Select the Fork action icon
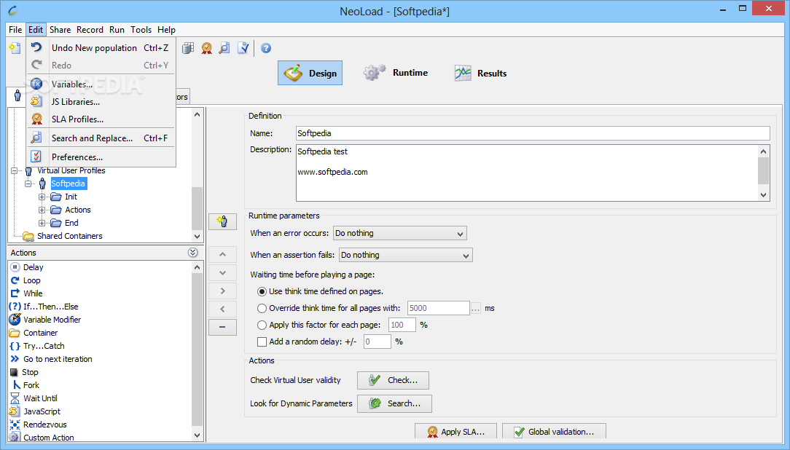 (16, 385)
